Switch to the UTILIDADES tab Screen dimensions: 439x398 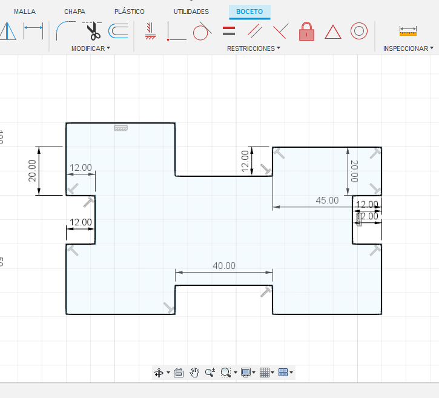191,12
